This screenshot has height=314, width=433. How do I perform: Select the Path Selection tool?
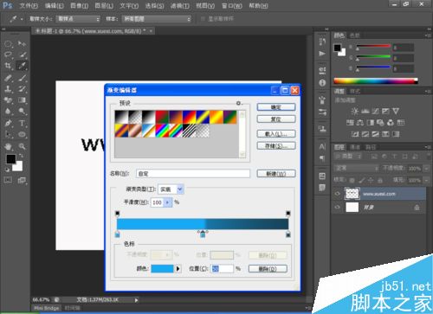coord(8,135)
